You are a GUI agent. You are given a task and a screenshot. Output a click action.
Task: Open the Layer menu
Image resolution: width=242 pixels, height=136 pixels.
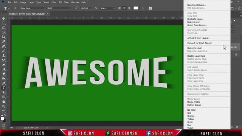31,2
